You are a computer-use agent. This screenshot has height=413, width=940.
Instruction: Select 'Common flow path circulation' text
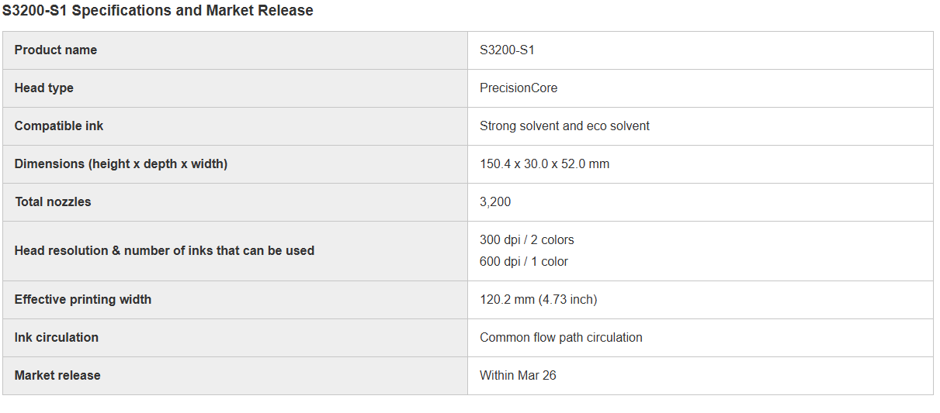click(561, 338)
